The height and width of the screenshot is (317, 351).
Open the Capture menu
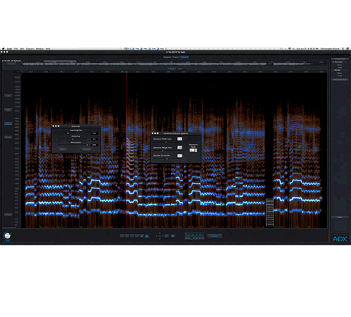tap(30, 49)
